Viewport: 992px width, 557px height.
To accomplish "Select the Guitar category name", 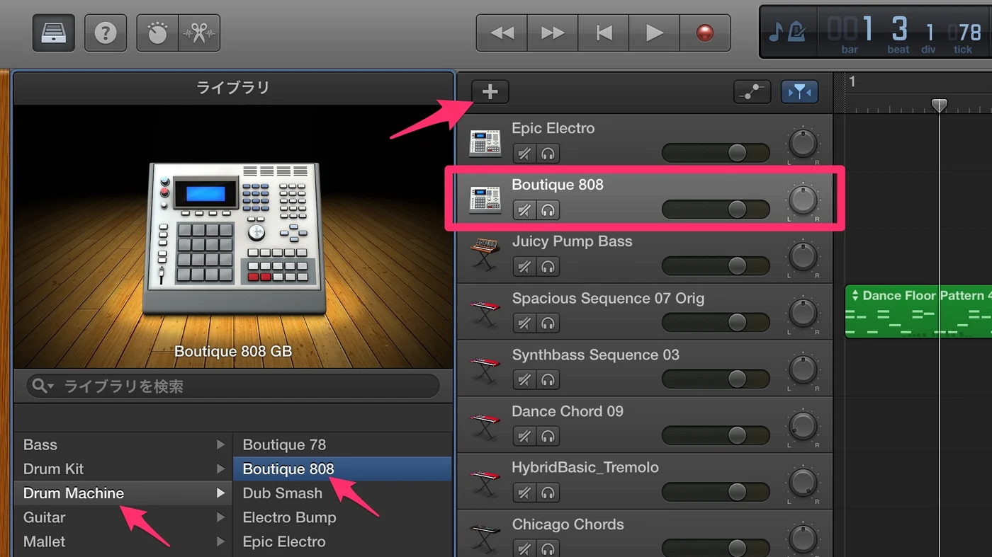I will coord(45,517).
